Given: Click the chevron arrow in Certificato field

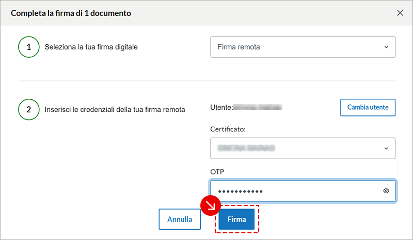Looking at the screenshot, I should pos(386,148).
